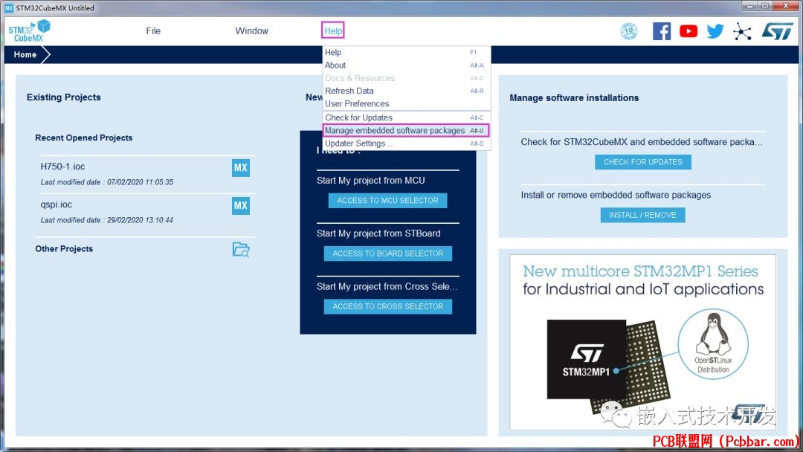Click qspi.ioc last modified date

(x=107, y=220)
